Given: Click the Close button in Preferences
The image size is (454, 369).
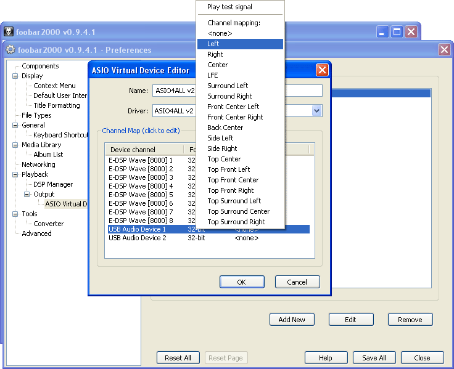Looking at the screenshot, I should point(422,358).
